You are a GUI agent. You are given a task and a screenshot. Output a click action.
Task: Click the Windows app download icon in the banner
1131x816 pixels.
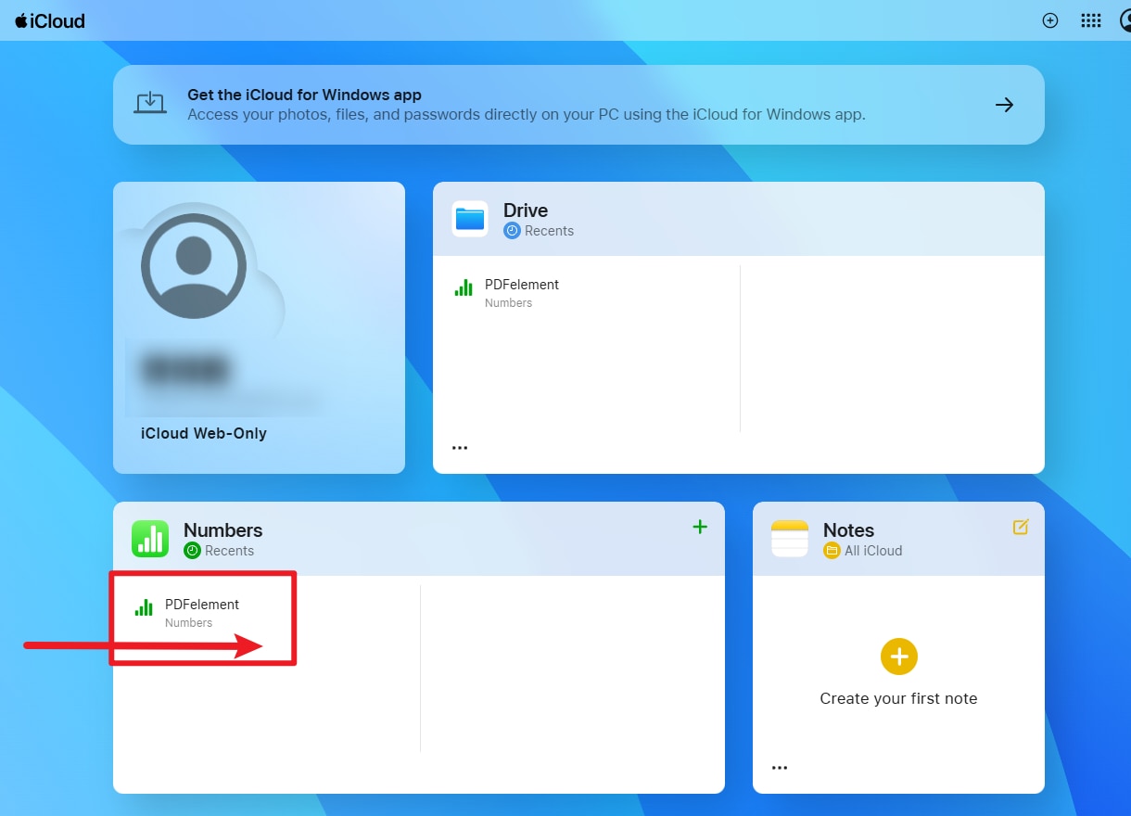[151, 103]
